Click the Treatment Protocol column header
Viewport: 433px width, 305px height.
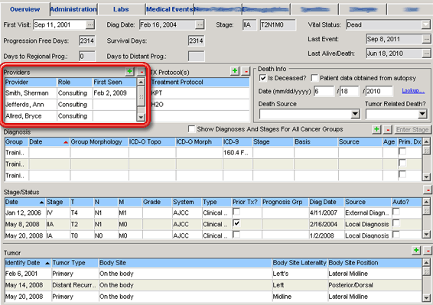(x=200, y=82)
